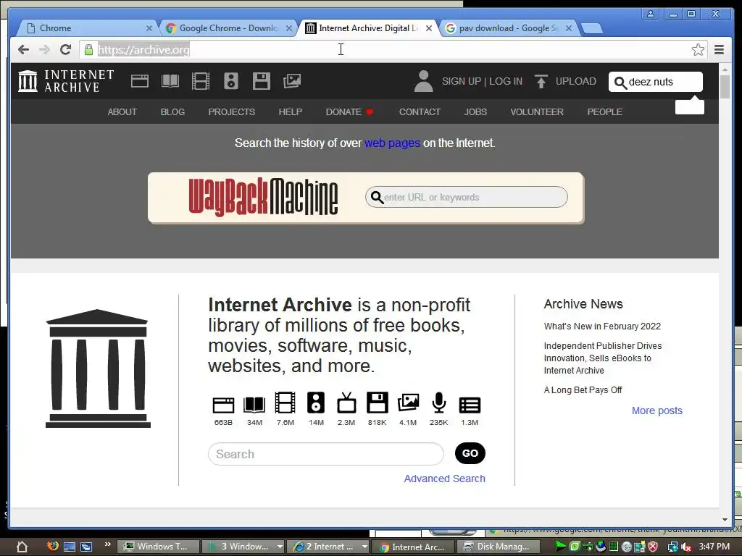Click the user avatar icon
This screenshot has height=556, width=742.
(x=423, y=81)
